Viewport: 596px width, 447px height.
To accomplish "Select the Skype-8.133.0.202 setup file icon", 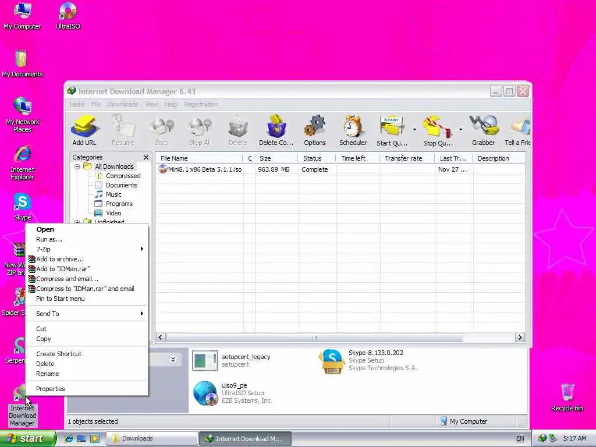I will (x=332, y=361).
